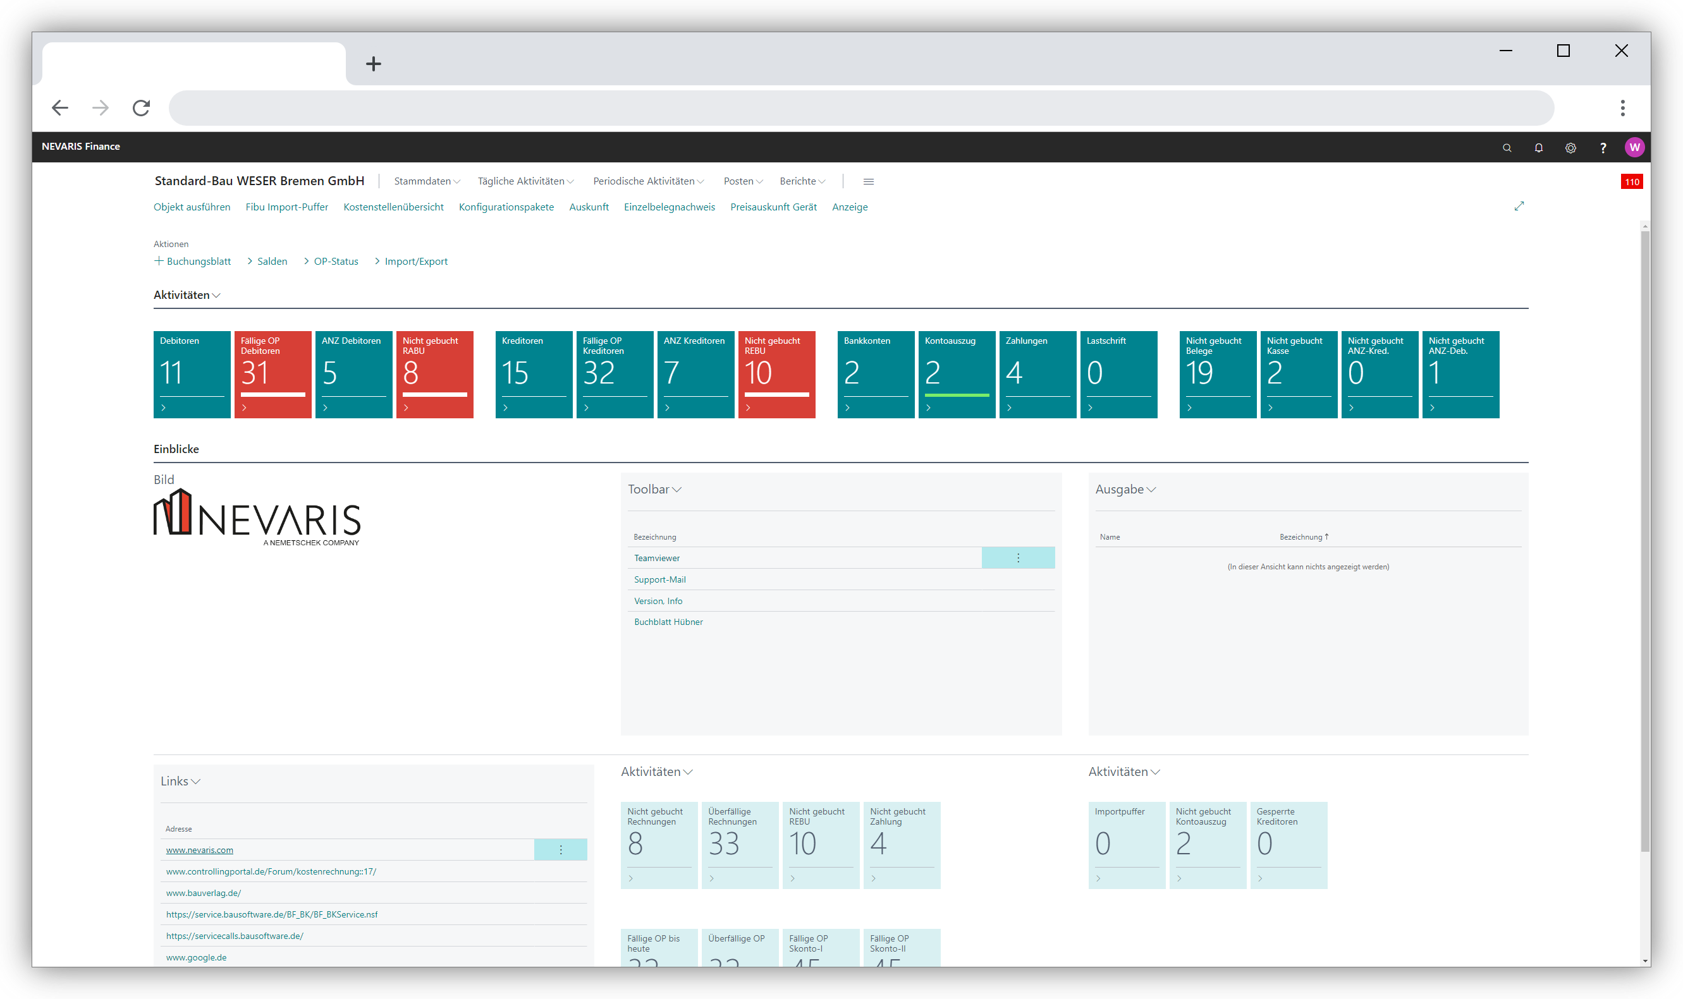Click the user avatar W

(x=1634, y=147)
